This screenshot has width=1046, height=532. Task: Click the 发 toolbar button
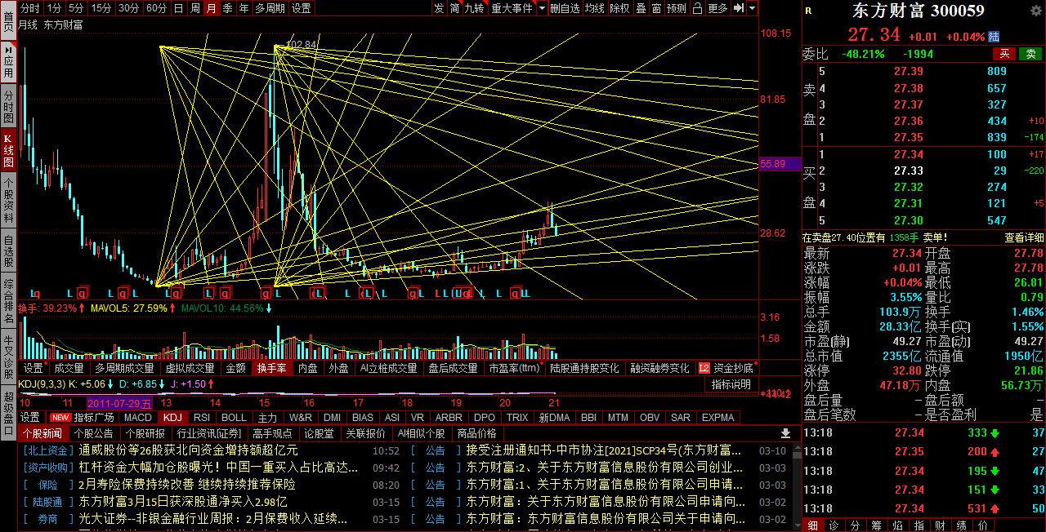coord(439,8)
